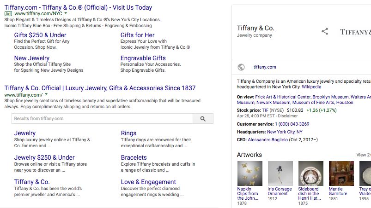Open Tiffany & Co. Official result title
The height and width of the screenshot is (208, 371).
click(100, 88)
